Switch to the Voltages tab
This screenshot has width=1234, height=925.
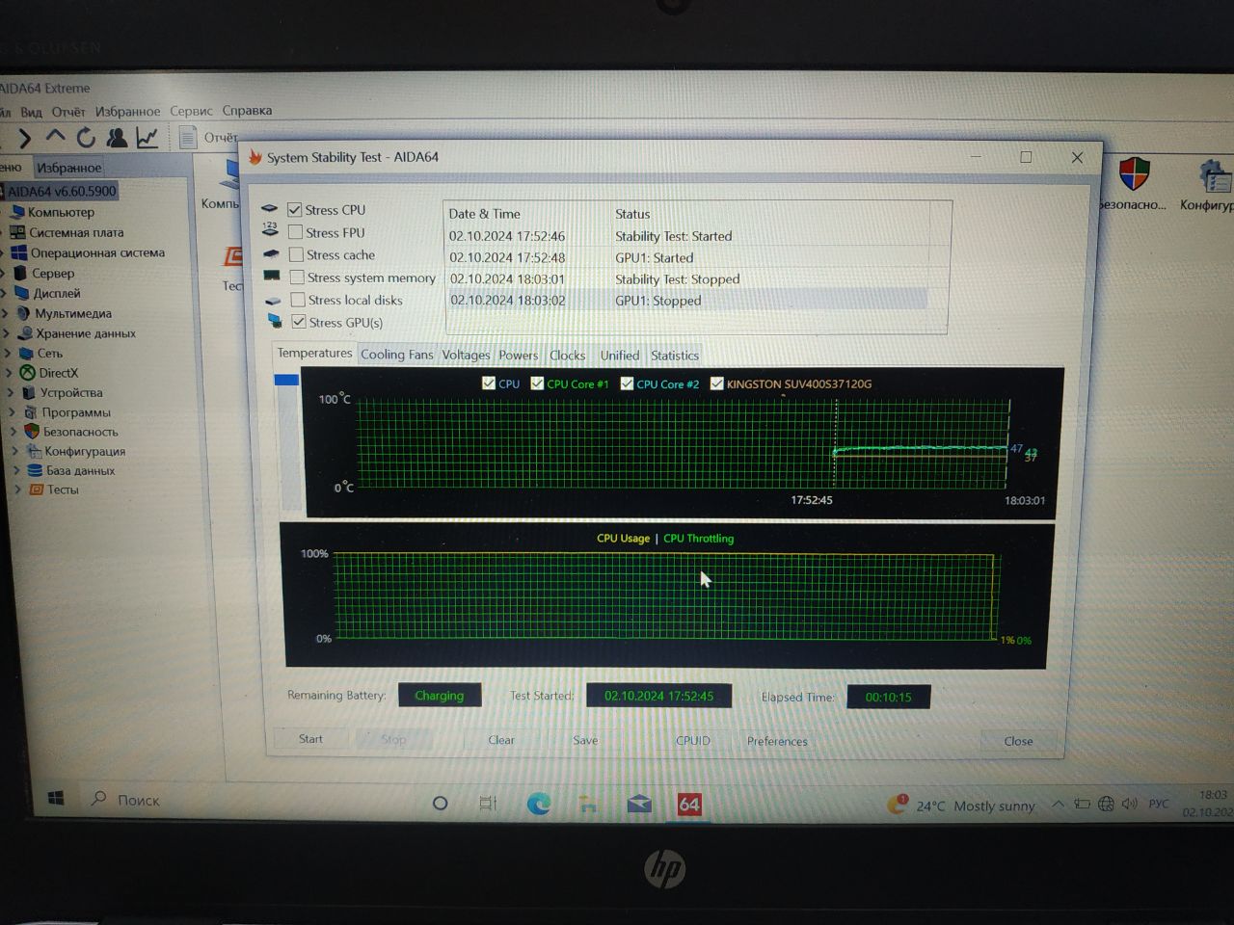pos(466,355)
